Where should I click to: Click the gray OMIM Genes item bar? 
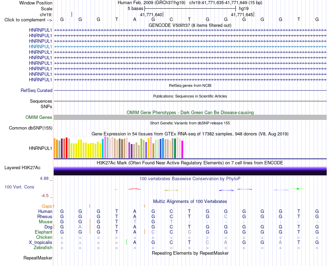(190, 117)
